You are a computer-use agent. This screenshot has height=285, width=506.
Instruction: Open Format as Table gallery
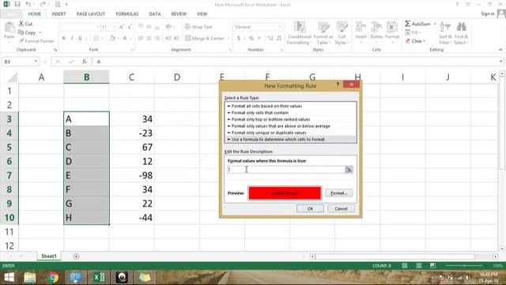(323, 33)
